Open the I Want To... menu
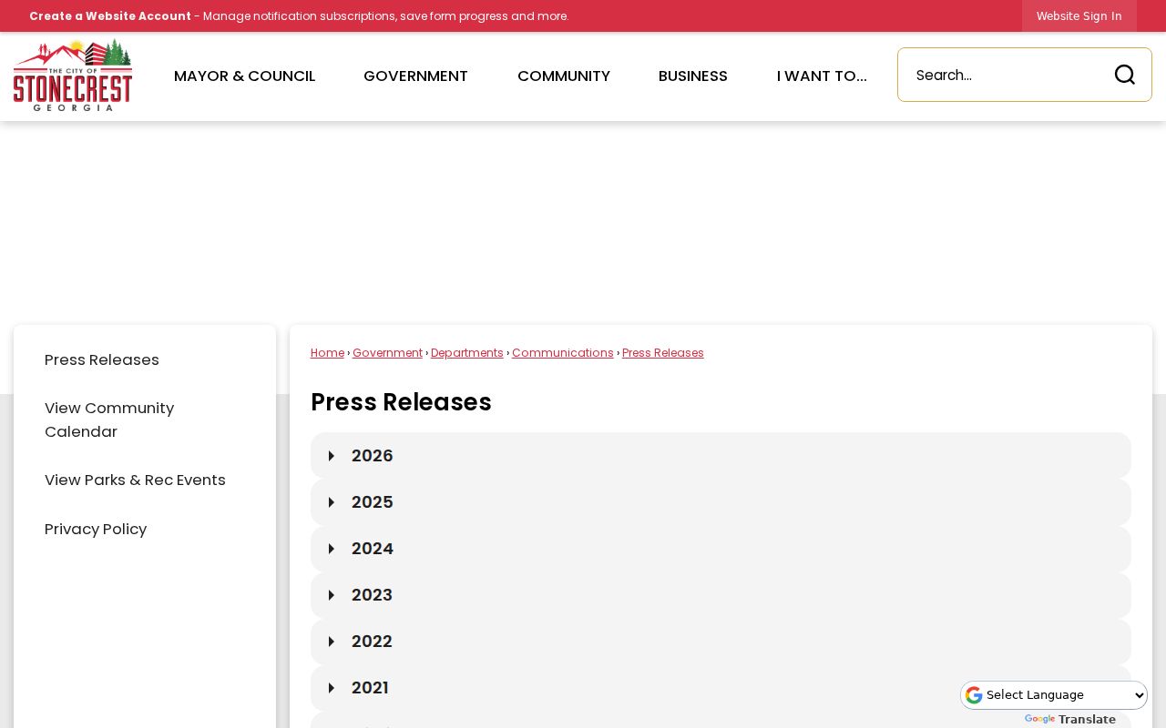Image resolution: width=1166 pixels, height=728 pixels. (x=822, y=76)
